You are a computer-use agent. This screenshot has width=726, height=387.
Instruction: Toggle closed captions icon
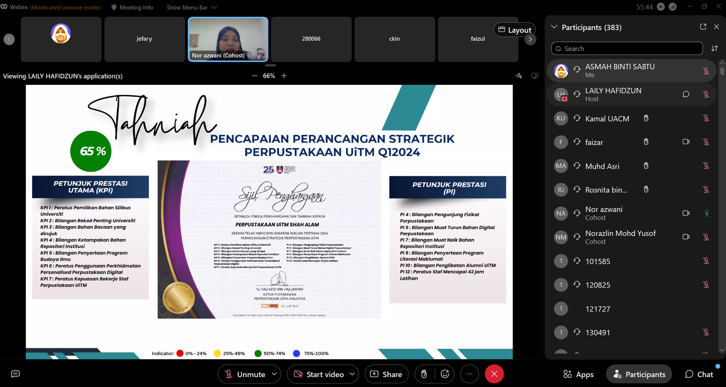[15, 374]
